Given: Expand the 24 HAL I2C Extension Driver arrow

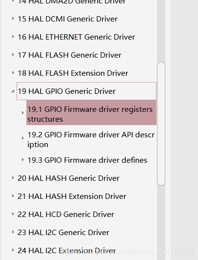Looking at the screenshot, I should pyautogui.click(x=13, y=250).
